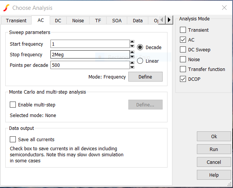Switch to the Transient tab
The width and height of the screenshot is (233, 188).
point(16,21)
